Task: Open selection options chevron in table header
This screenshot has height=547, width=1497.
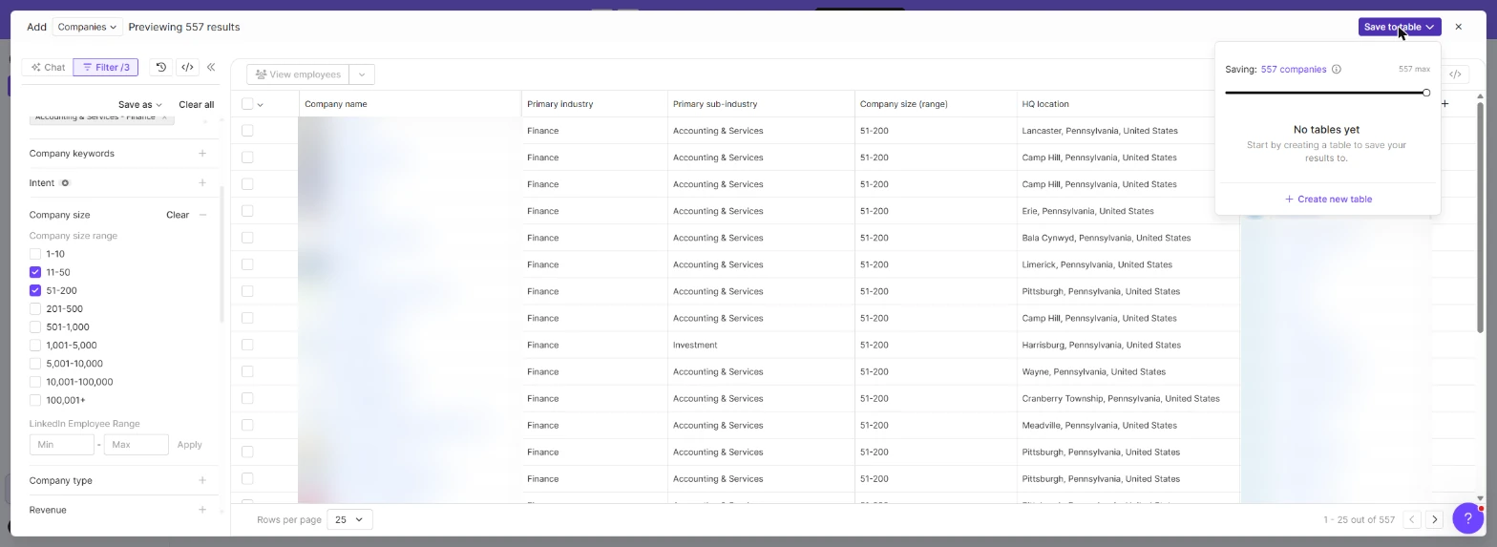Action: 260,104
